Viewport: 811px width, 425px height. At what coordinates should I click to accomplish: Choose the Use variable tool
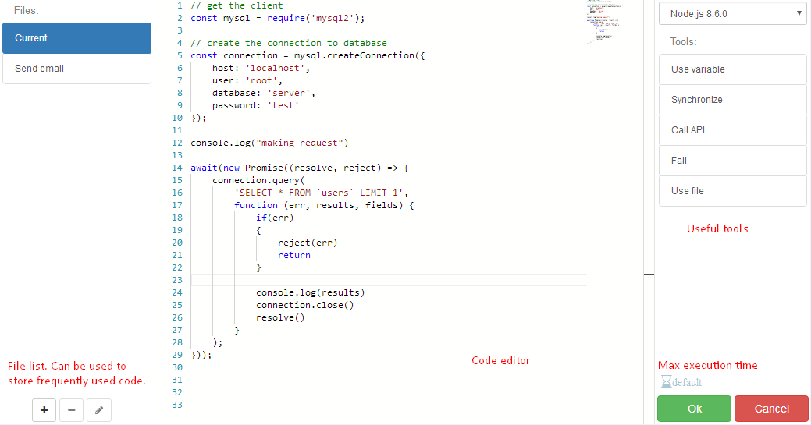click(x=732, y=69)
